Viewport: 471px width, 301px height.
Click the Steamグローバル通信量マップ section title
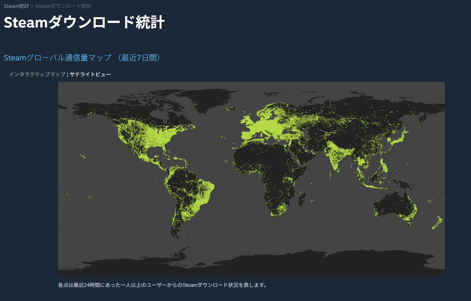pyautogui.click(x=82, y=58)
